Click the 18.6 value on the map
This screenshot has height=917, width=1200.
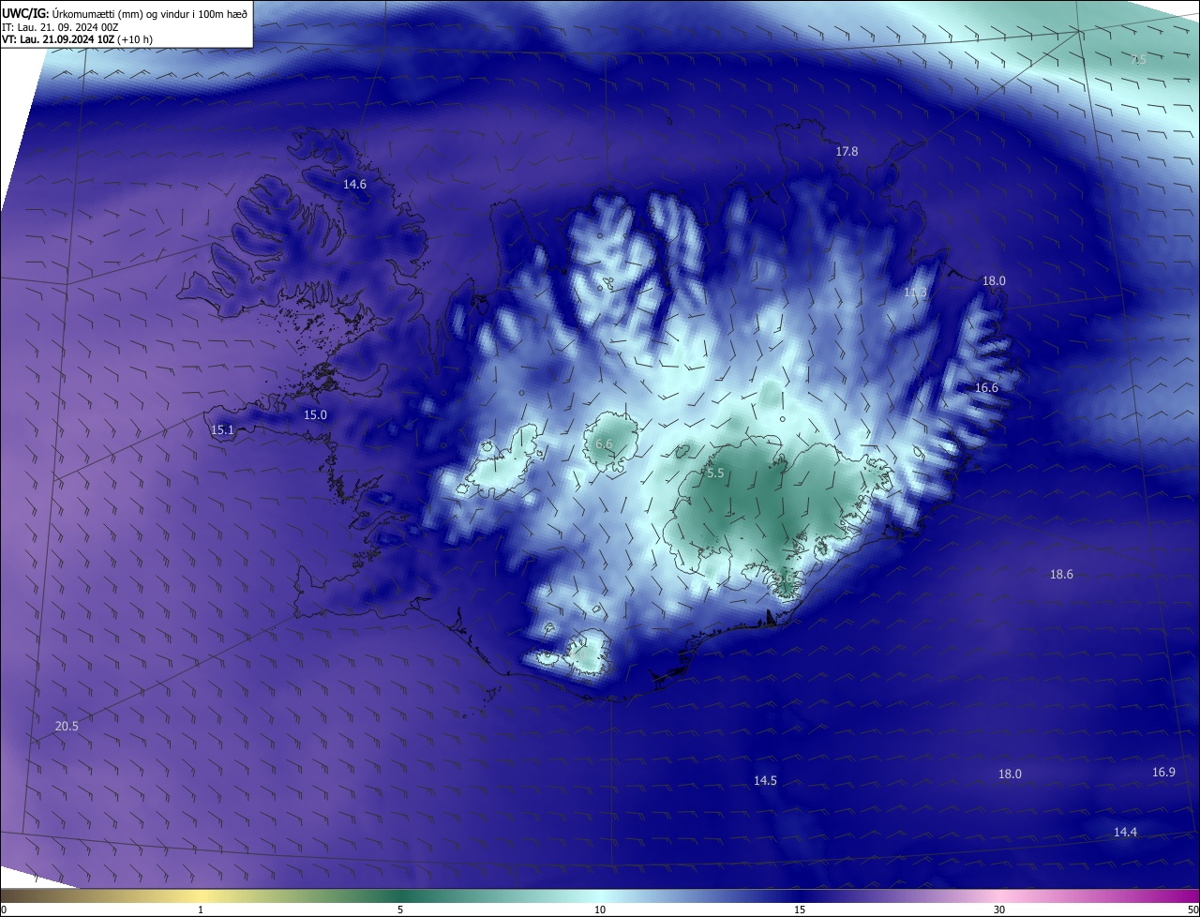pyautogui.click(x=1061, y=575)
